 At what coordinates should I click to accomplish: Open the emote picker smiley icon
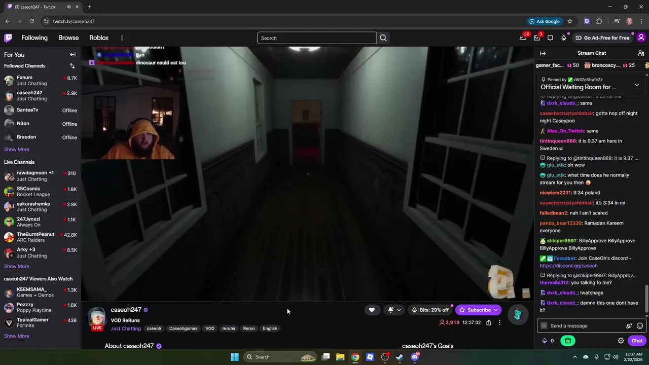(640, 326)
